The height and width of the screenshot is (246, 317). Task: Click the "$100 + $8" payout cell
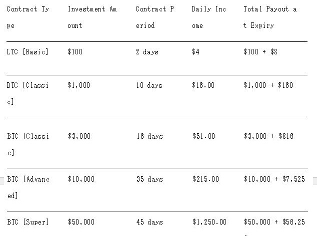pos(260,52)
